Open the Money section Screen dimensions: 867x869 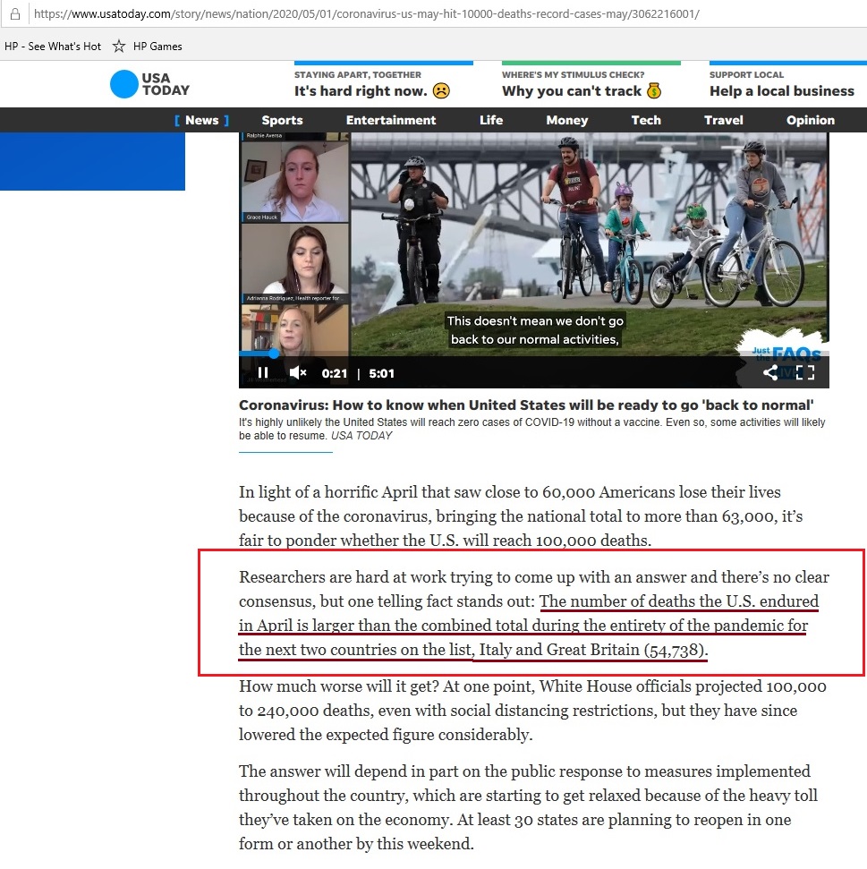[x=566, y=120]
